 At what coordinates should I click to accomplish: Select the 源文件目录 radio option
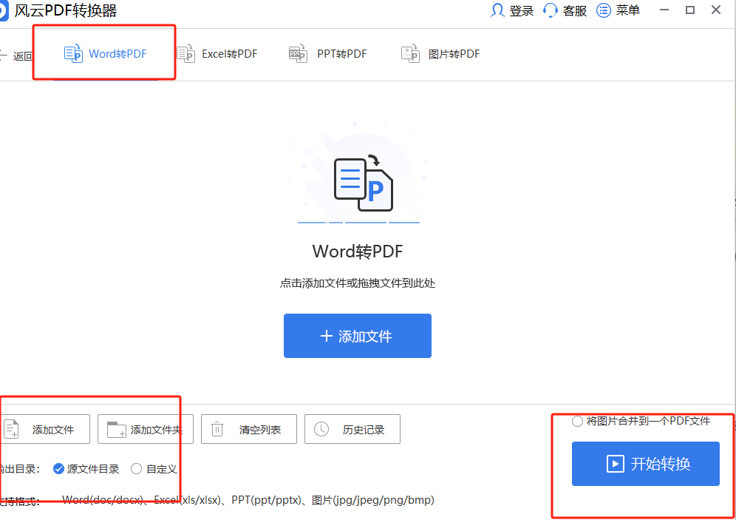[58, 469]
